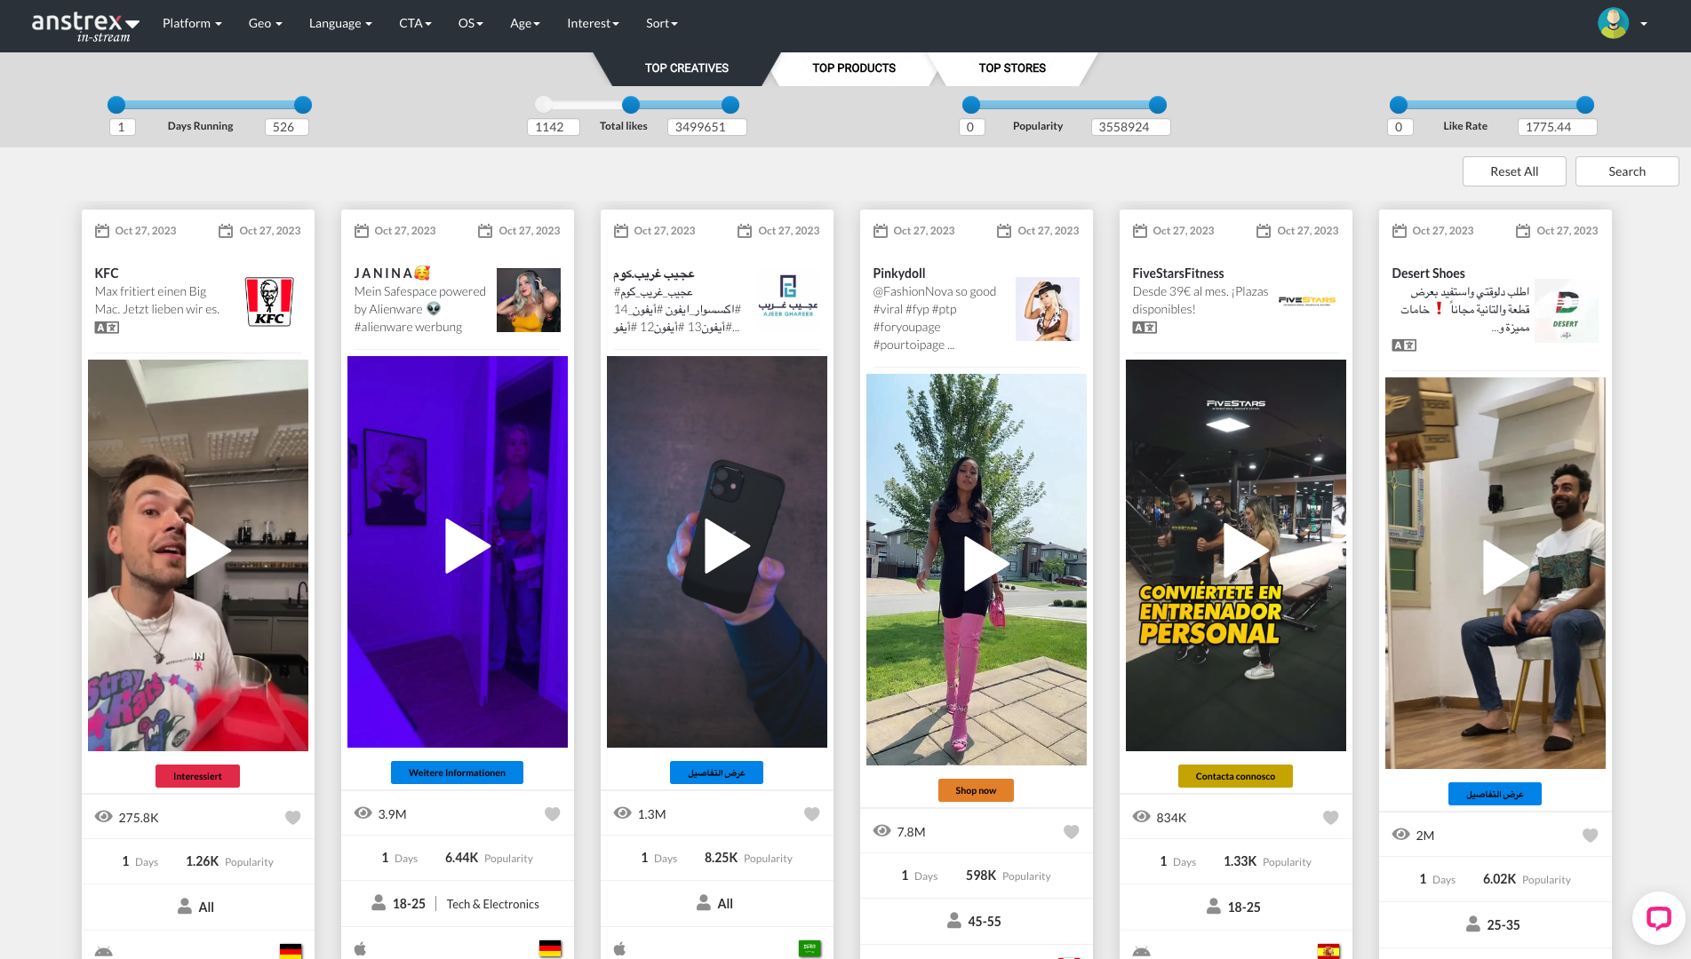Click the Days Running maximum slider handle
This screenshot has height=959, width=1691.
pyautogui.click(x=303, y=105)
